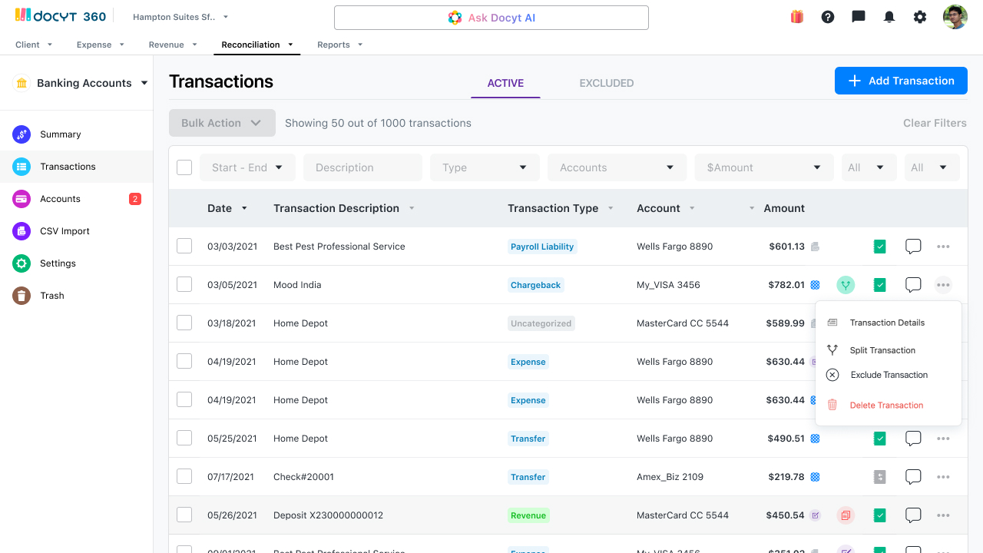
Task: Open the help question mark icon
Action: (828, 17)
